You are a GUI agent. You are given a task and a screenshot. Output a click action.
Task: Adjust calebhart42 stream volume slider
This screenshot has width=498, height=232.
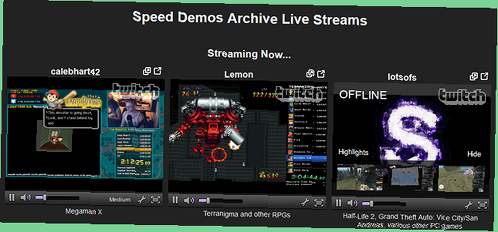click(x=57, y=198)
